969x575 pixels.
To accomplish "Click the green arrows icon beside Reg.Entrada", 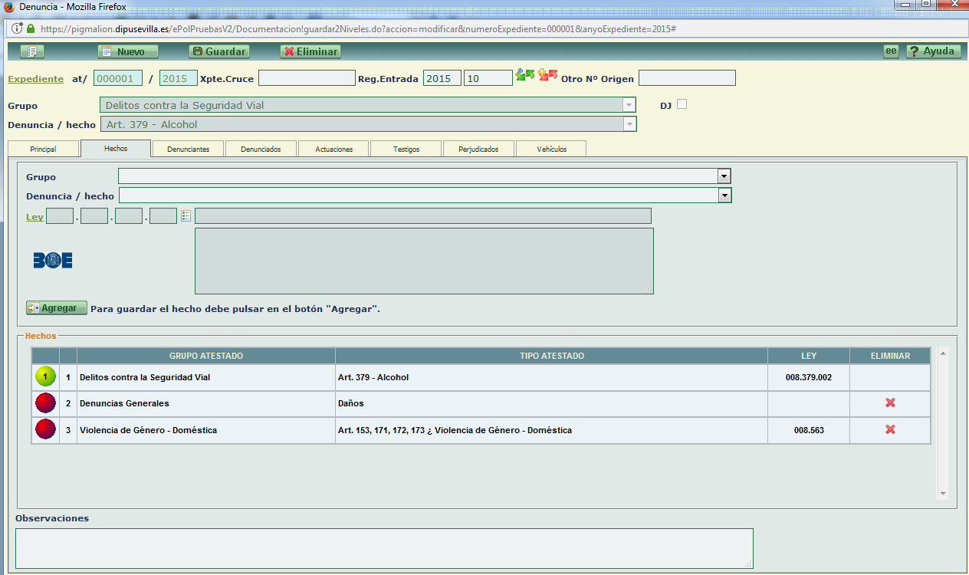I will point(525,75).
